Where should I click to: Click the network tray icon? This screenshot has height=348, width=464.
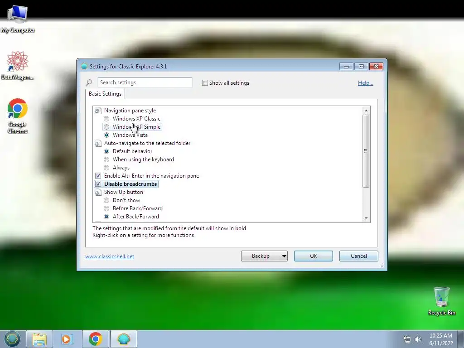(x=407, y=339)
